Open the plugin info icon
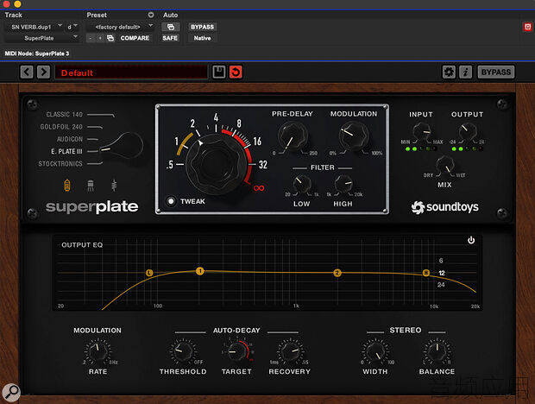This screenshot has height=404, width=535. click(465, 72)
